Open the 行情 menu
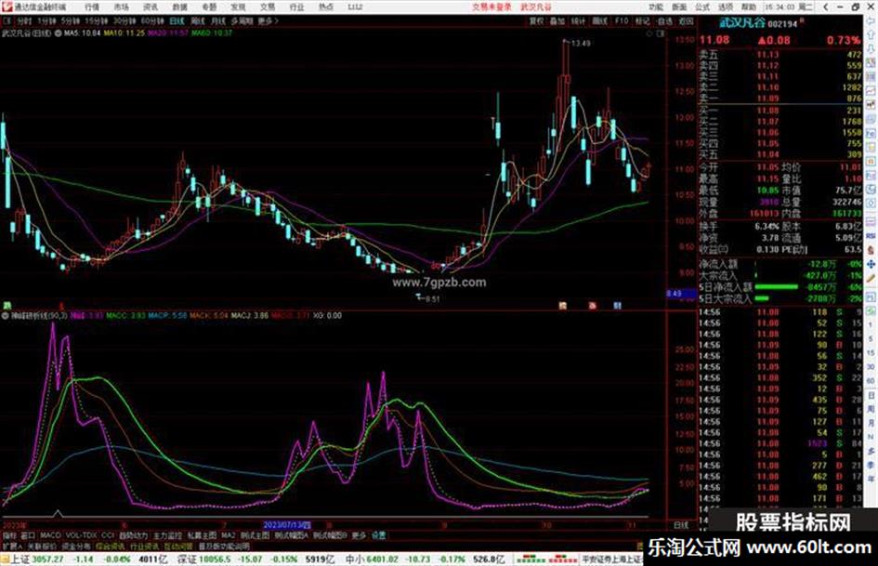The image size is (878, 566). click(x=92, y=7)
